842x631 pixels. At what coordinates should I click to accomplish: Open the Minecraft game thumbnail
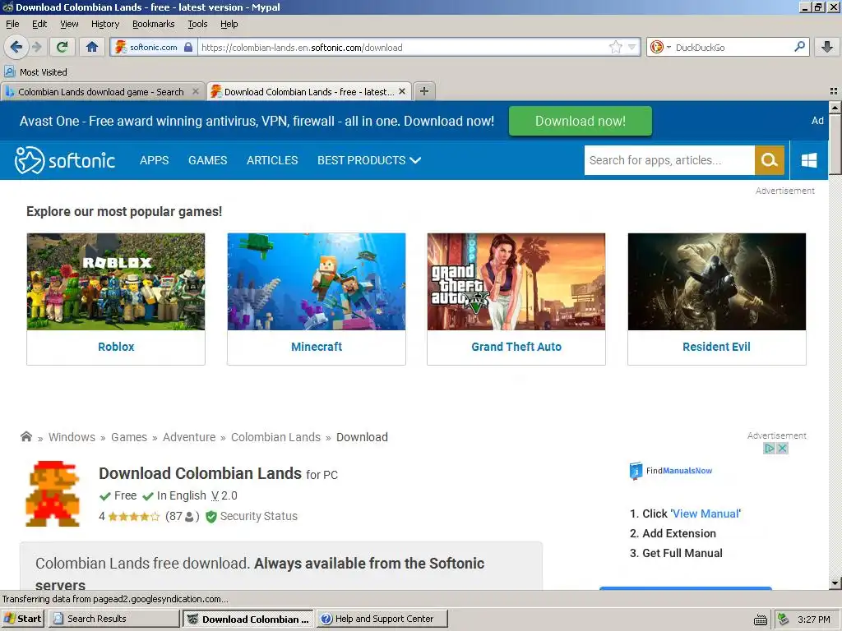coord(317,281)
